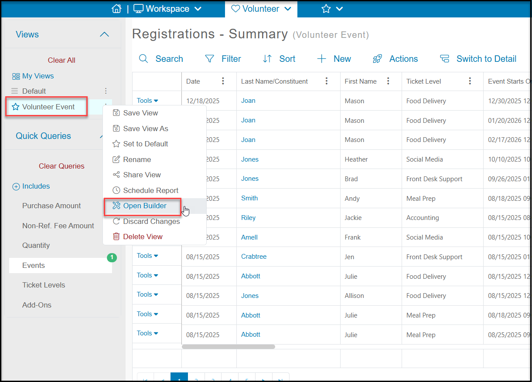Open the favorites star dropdown
This screenshot has height=382, width=532.
[332, 9]
